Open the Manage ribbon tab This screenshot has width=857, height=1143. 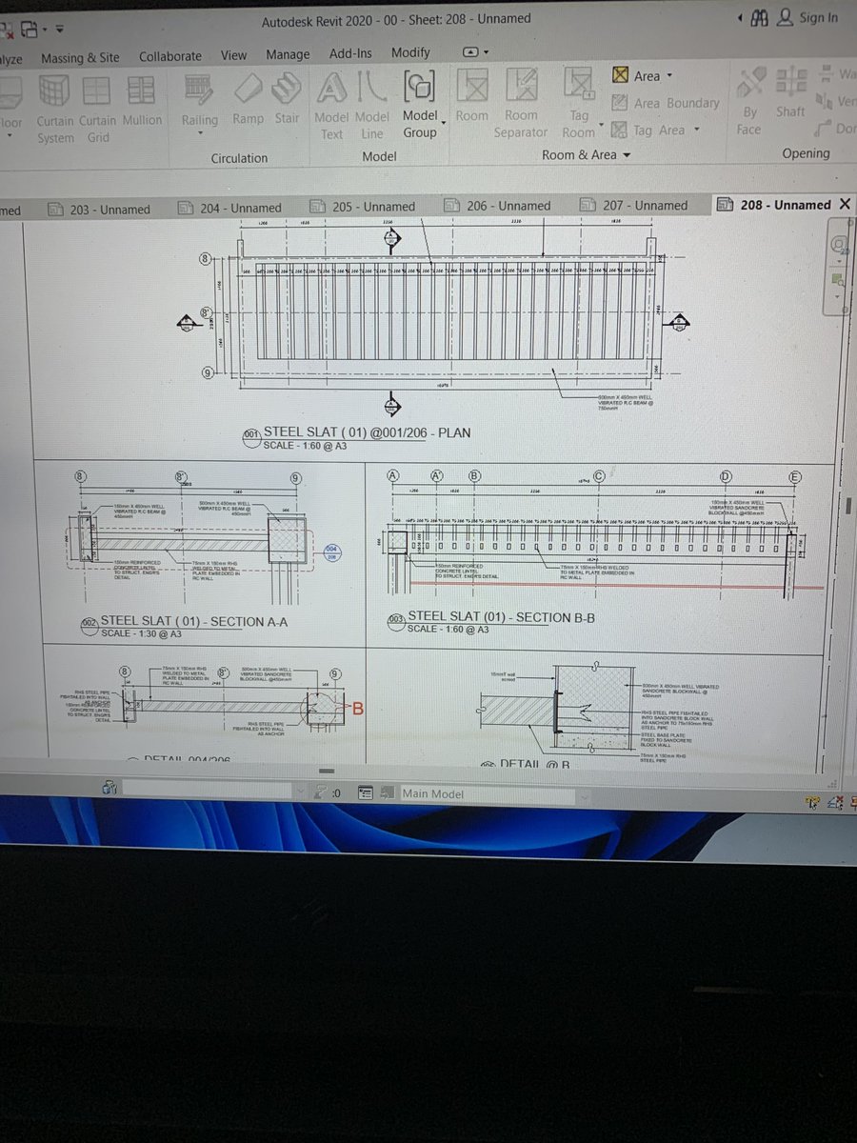288,54
